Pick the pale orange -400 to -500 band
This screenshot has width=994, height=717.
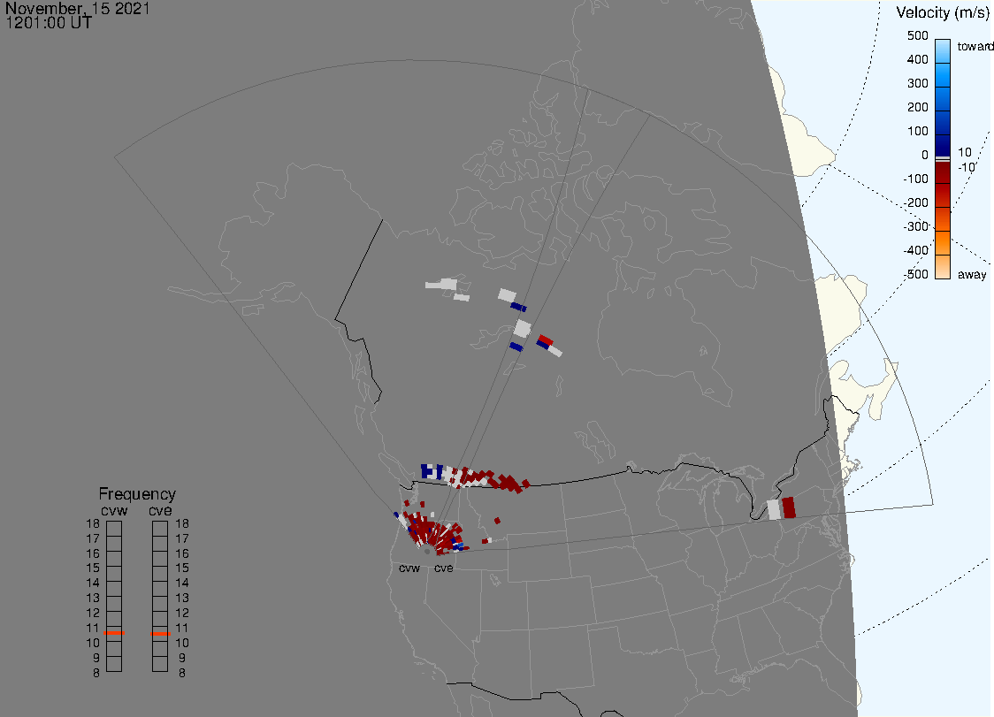point(943,267)
